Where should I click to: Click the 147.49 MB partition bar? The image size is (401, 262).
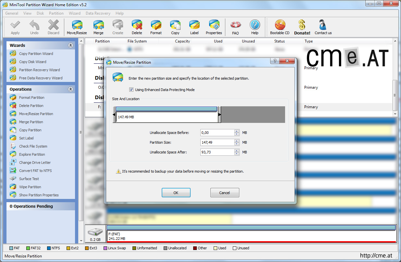click(x=167, y=115)
